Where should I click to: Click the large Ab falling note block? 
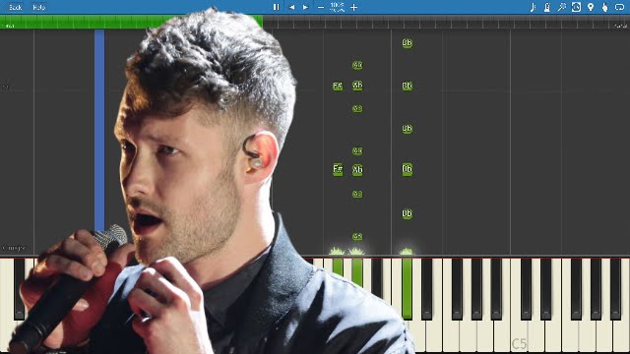pyautogui.click(x=357, y=170)
